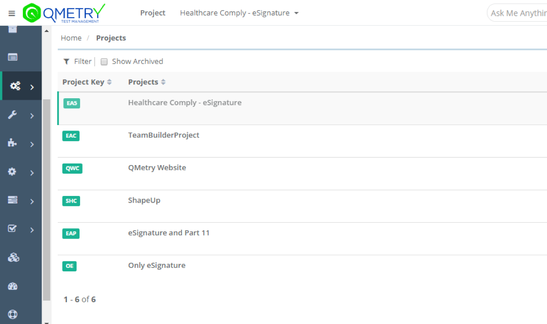
Task: Open TeamBuilderProject row
Action: pyautogui.click(x=302, y=141)
